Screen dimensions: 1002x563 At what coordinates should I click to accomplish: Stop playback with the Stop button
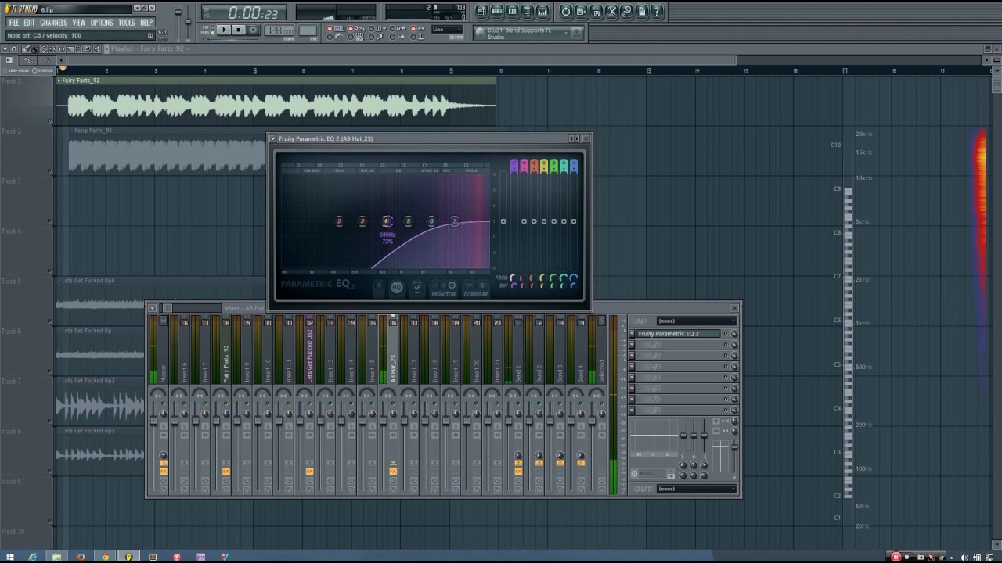(x=239, y=30)
